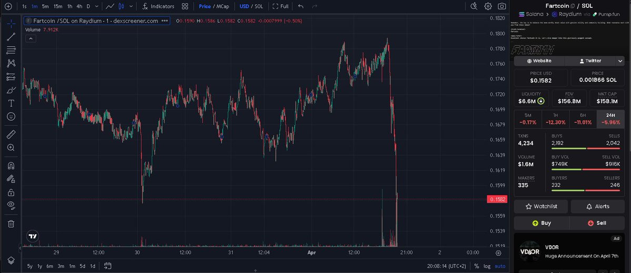Open the chart layout grid selector
Image resolution: width=631 pixels, height=273 pixels.
pyautogui.click(x=185, y=6)
